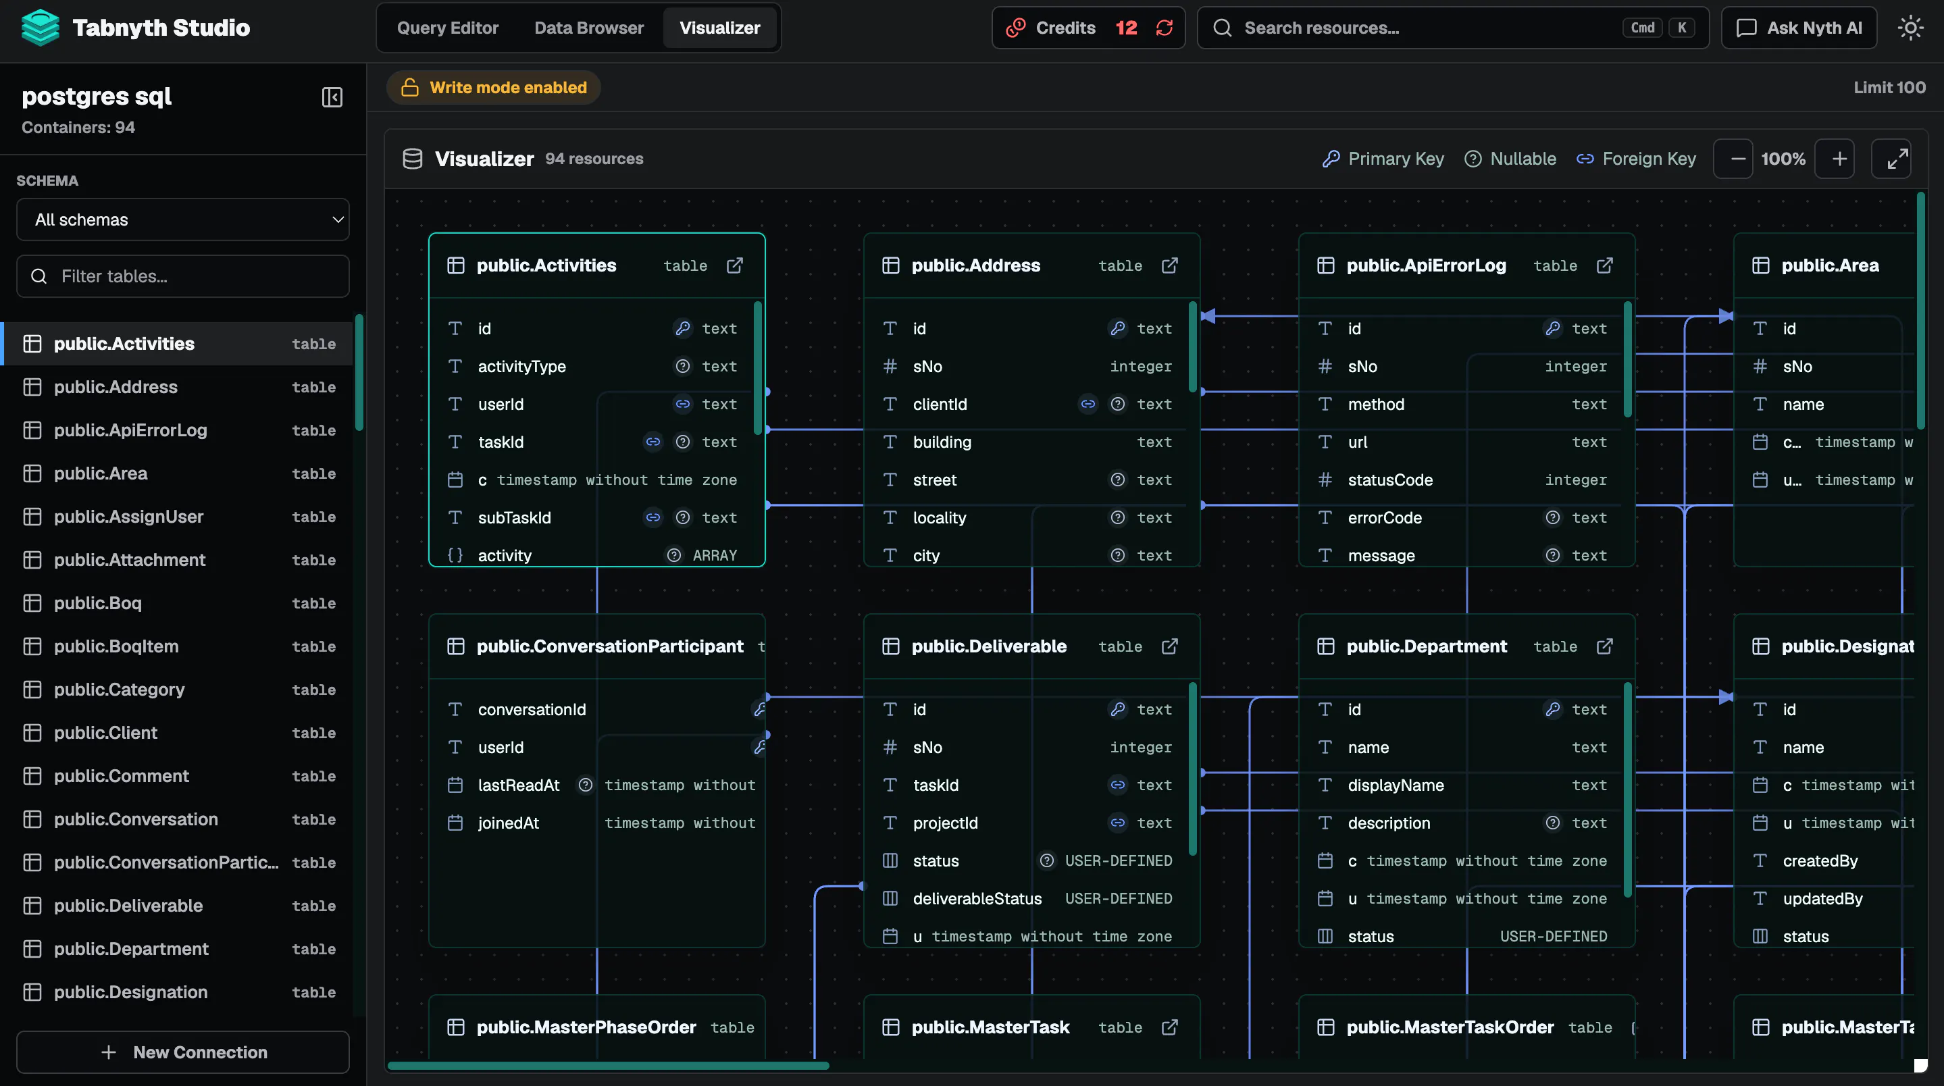Click the Nullable legend label
Viewport: 1944px width, 1086px height.
click(1523, 159)
